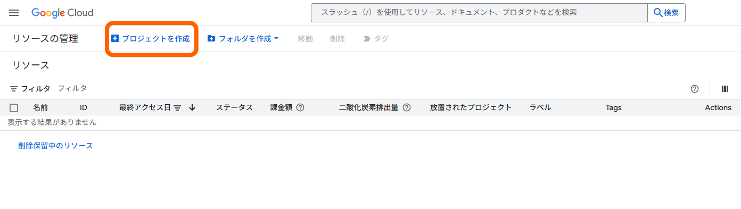Open the フォルダを作成 dropdown
The image size is (741, 209).
click(243, 39)
